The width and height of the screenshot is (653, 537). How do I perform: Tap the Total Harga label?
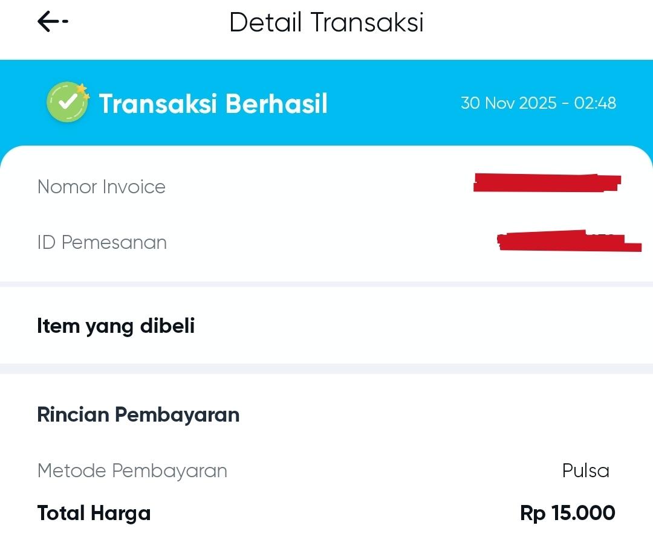click(94, 512)
